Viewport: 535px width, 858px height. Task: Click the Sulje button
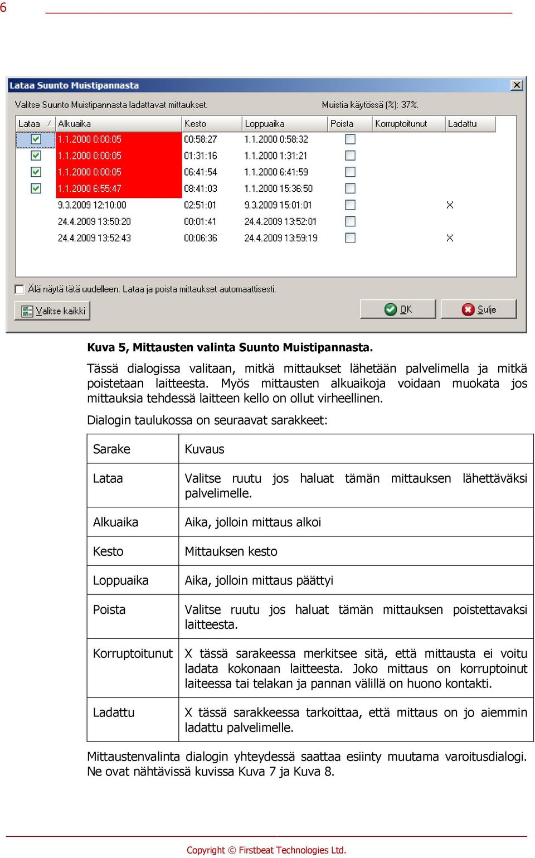click(x=479, y=309)
